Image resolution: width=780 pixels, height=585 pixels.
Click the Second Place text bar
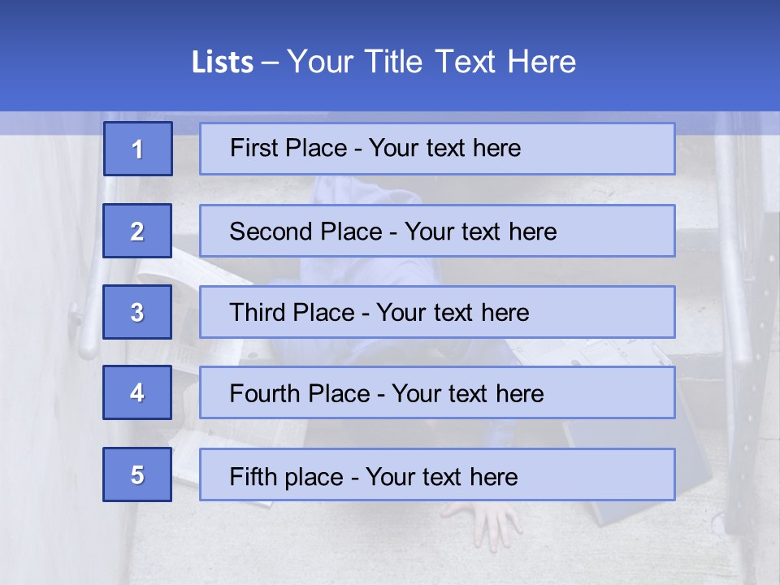(x=437, y=231)
